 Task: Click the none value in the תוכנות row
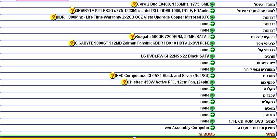click(x=205, y=115)
